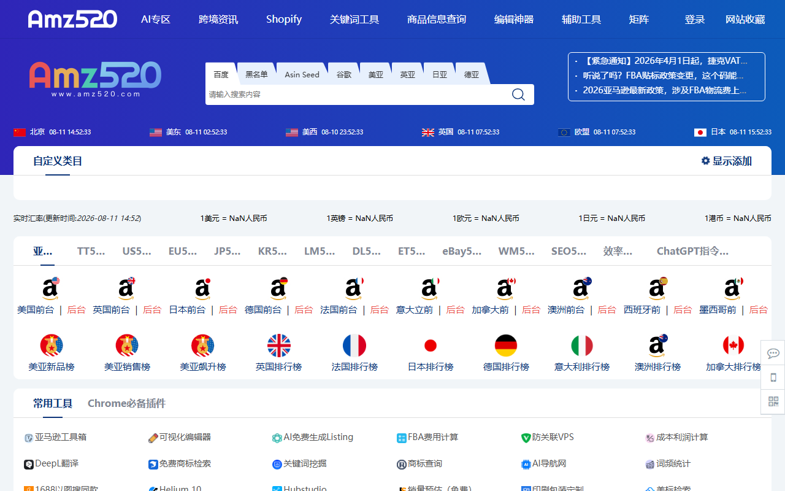Click the 网站收藏 link
Screen dimensions: 785x491
(745, 19)
